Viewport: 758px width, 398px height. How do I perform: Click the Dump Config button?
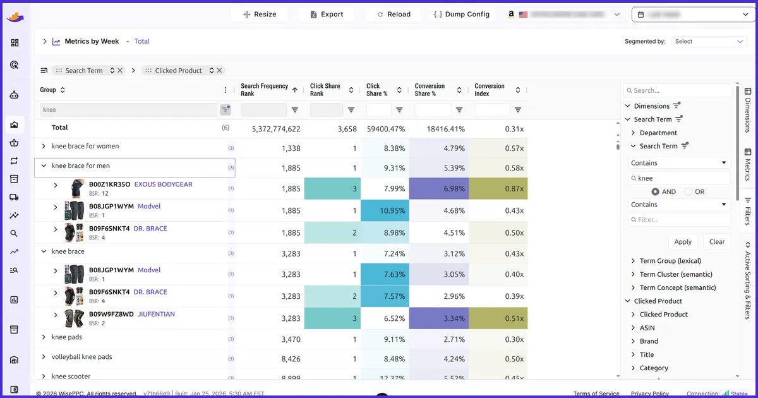point(462,15)
